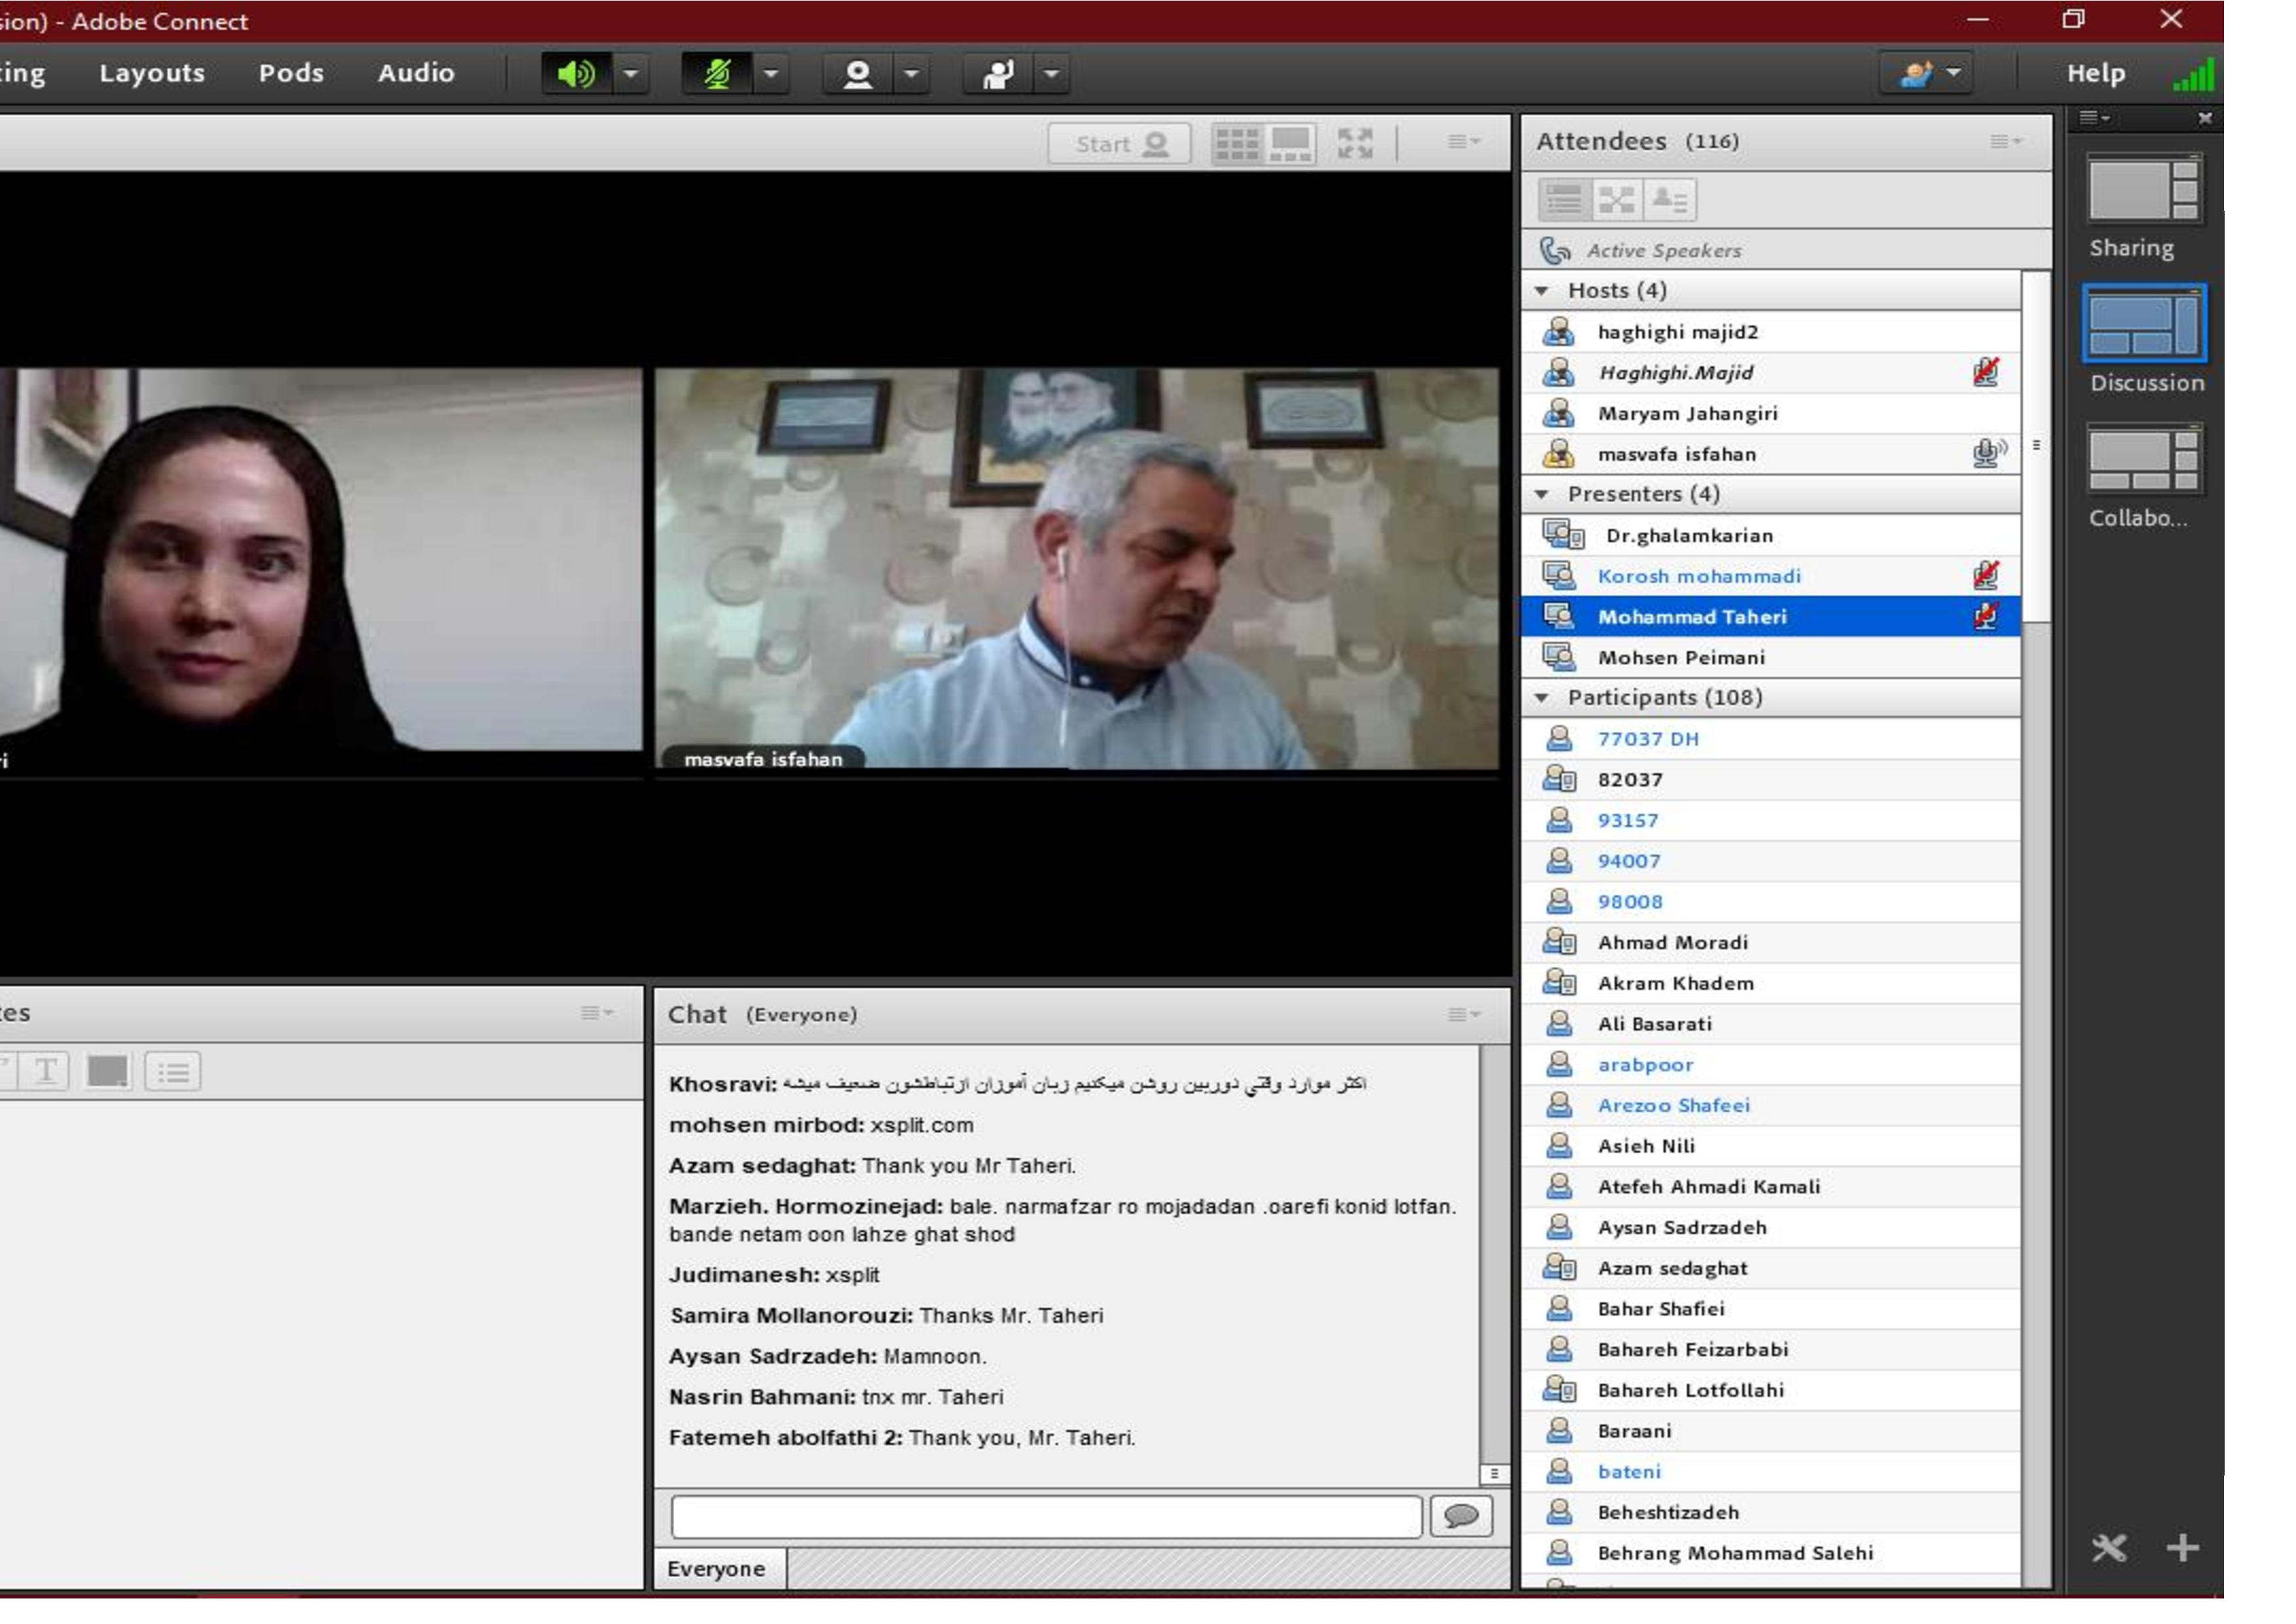Collapse the Participants (108) group
This screenshot has height=1624, width=2296.
[x=1542, y=698]
